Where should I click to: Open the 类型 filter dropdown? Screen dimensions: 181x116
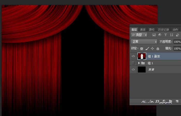[x=139, y=35]
